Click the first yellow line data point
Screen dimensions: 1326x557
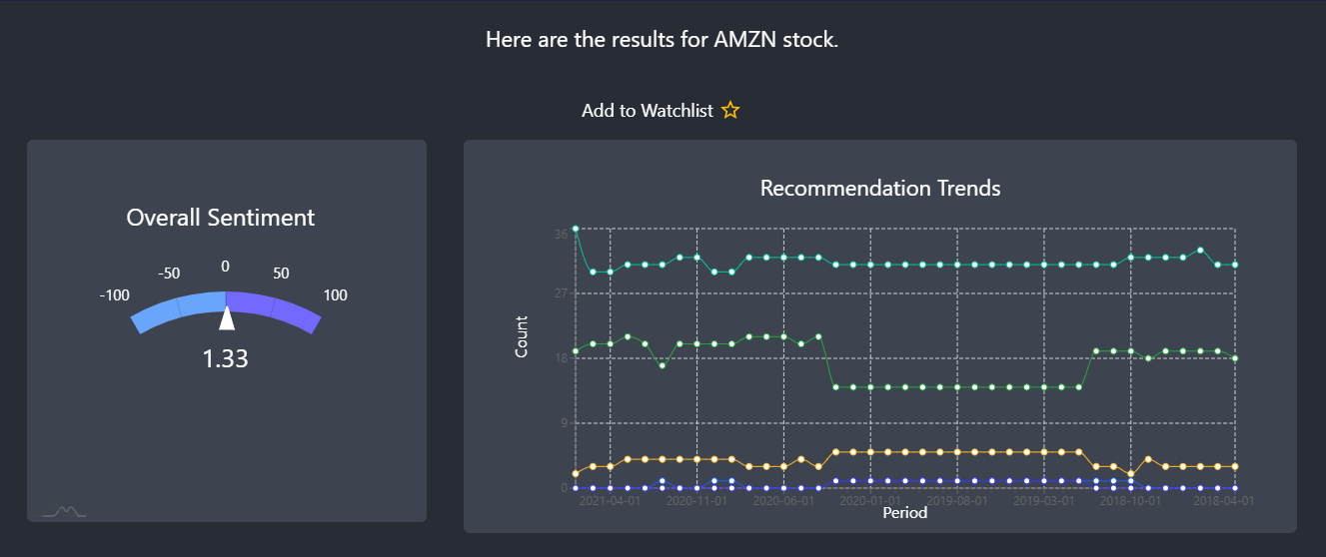[576, 473]
